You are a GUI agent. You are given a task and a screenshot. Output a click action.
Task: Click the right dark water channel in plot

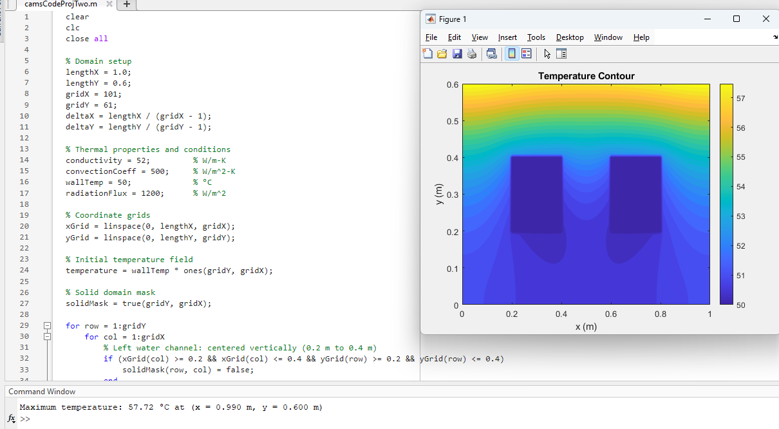coord(635,194)
